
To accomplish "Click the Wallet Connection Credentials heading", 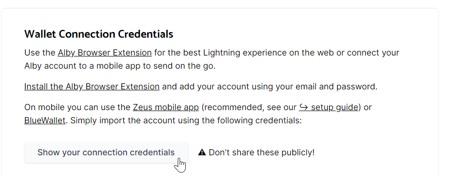I will point(99,34).
